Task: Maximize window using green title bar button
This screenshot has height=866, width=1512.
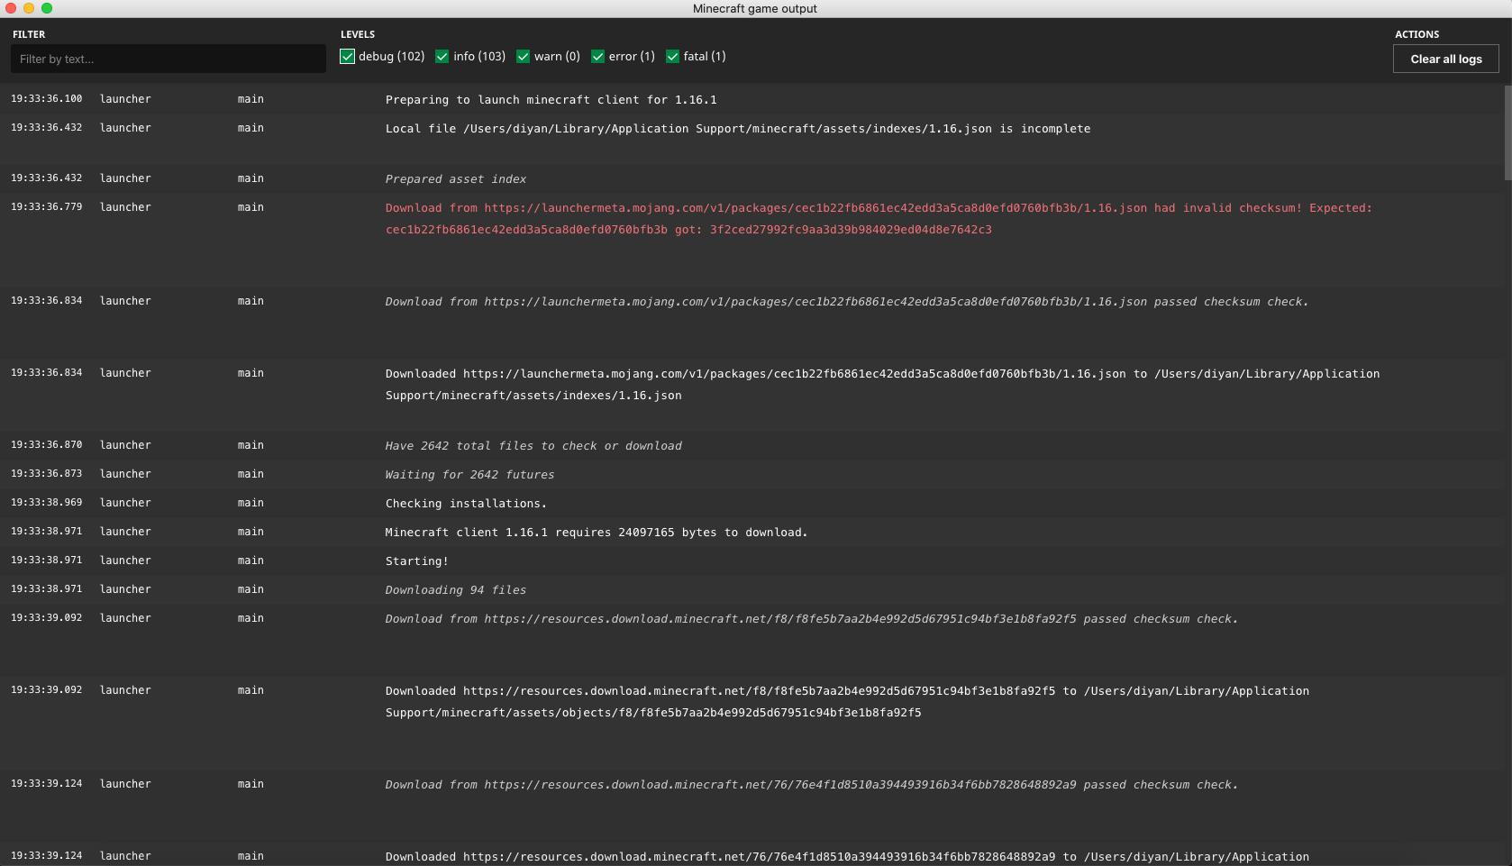Action: tap(47, 8)
